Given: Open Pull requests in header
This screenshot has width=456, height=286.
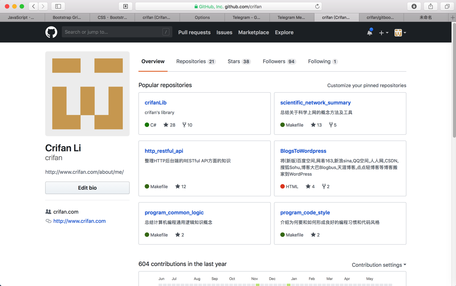Looking at the screenshot, I should tap(194, 32).
